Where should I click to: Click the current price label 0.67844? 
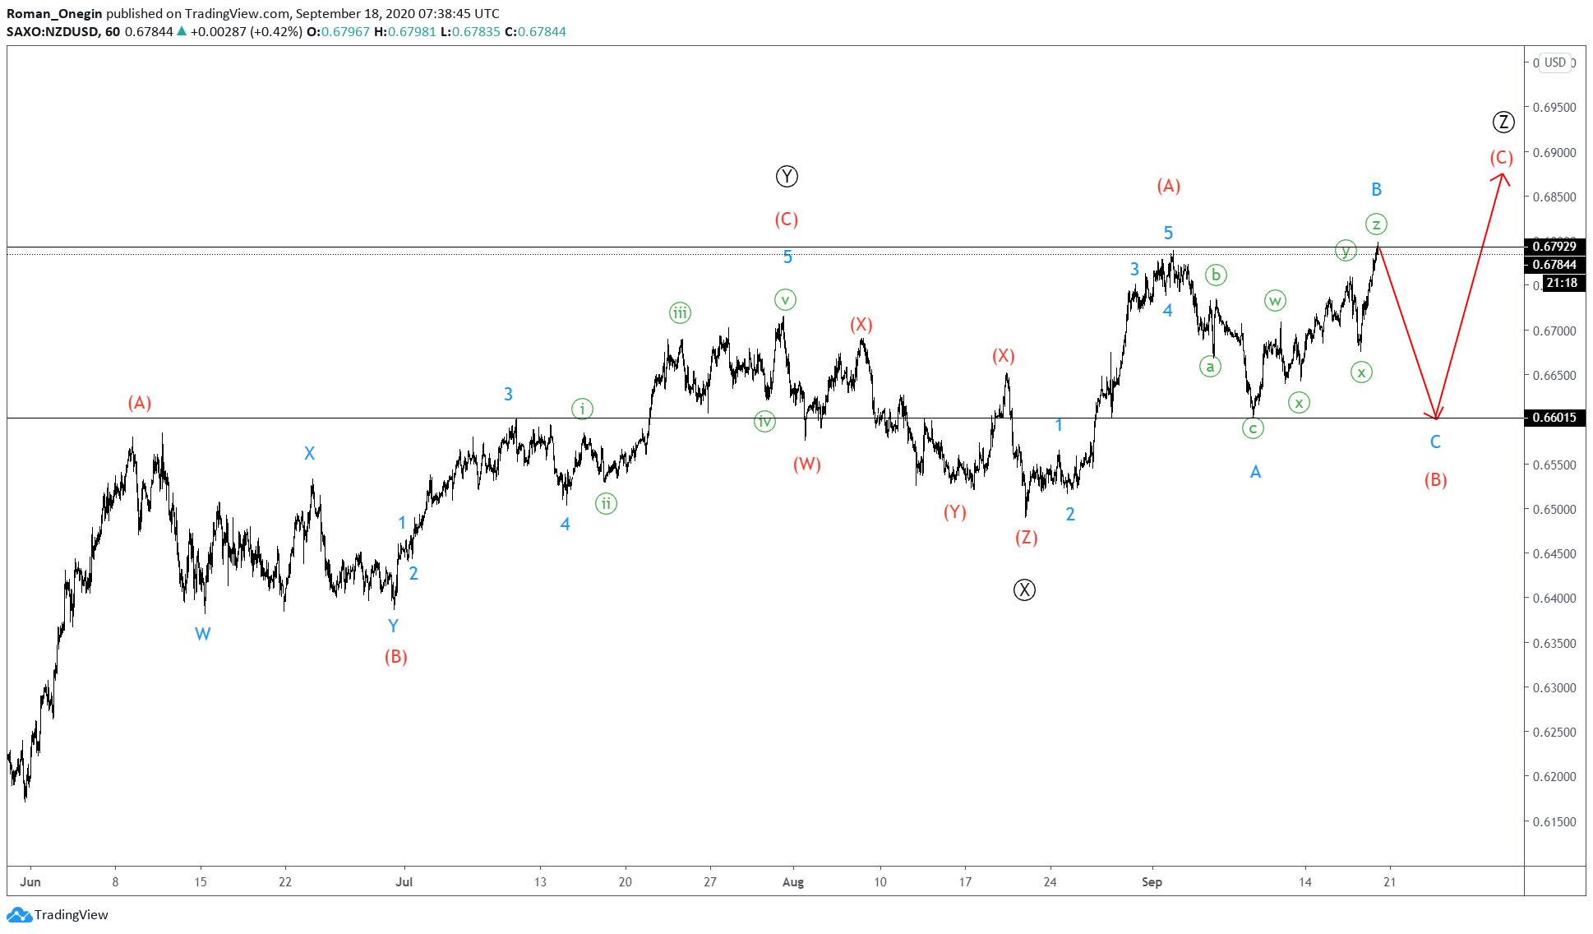pos(1554,265)
